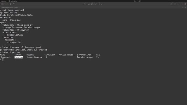187x105 pixels.
Task: Click the STORAGECLASS column header
Action: click(x=84, y=55)
